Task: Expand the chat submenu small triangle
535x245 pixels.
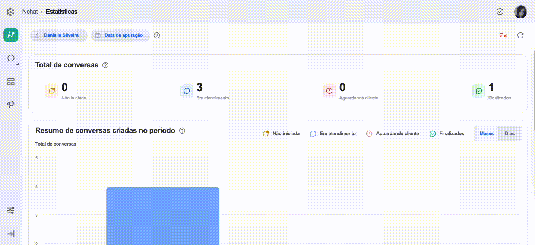Action: click(x=18, y=64)
